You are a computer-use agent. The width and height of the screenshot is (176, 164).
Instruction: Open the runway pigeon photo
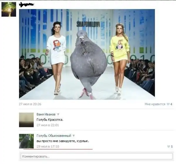[x=87, y=54]
